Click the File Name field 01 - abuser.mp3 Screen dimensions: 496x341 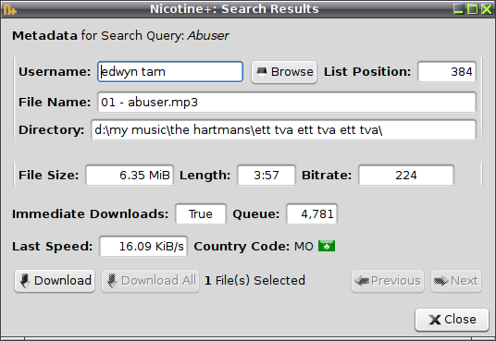(287, 102)
